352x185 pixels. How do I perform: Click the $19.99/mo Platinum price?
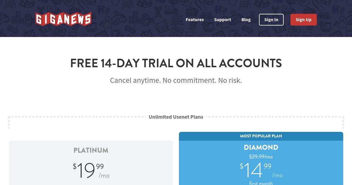pos(91,171)
